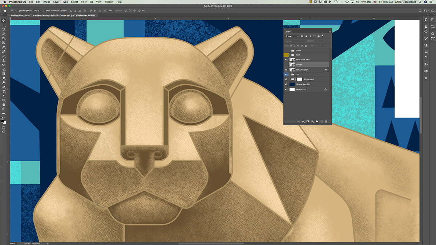Enable Auto-Select checkbox
436x245 pixels.
[20, 11]
